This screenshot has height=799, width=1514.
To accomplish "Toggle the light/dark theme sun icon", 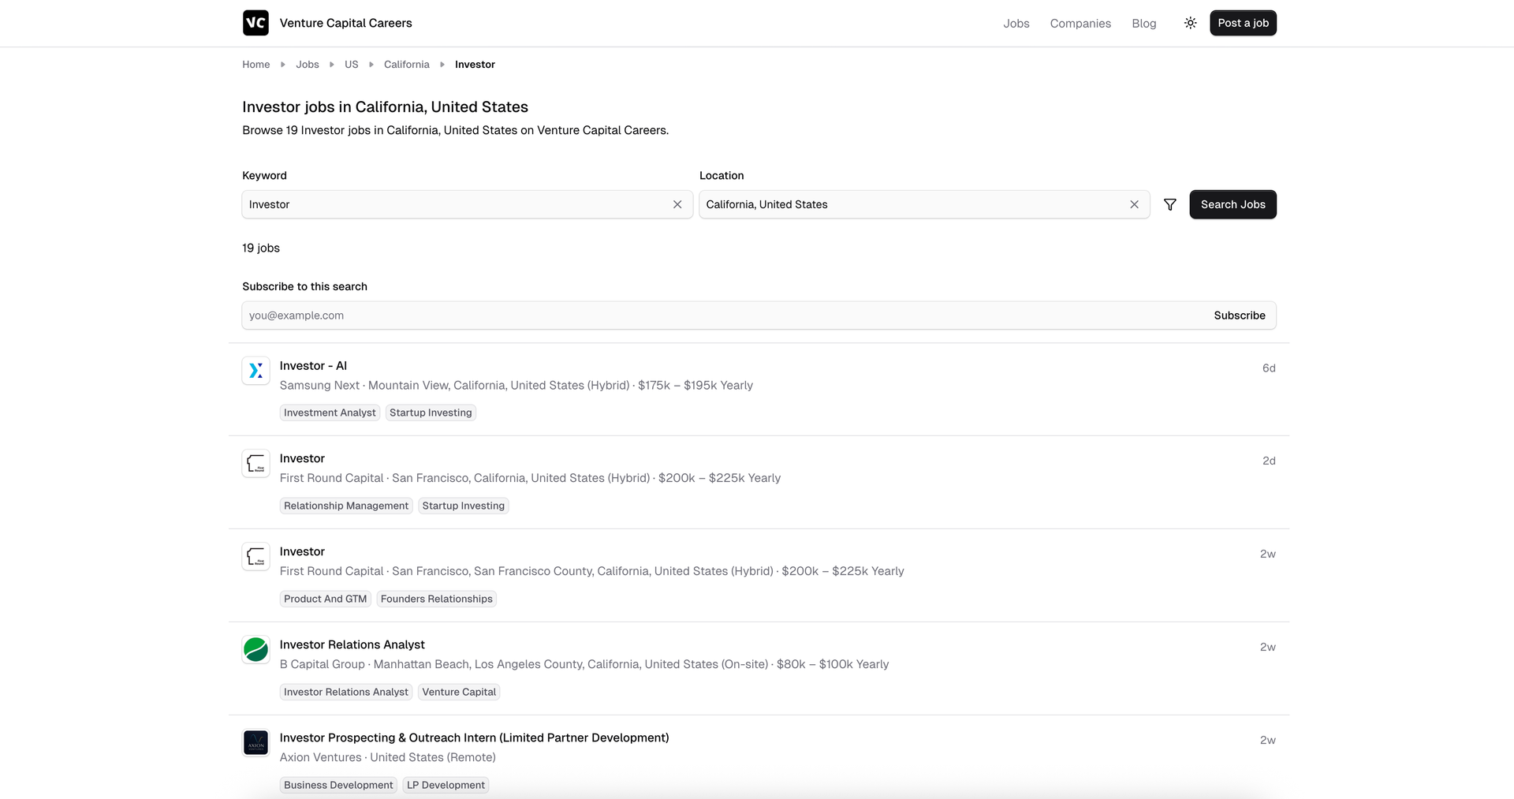I will click(x=1190, y=23).
